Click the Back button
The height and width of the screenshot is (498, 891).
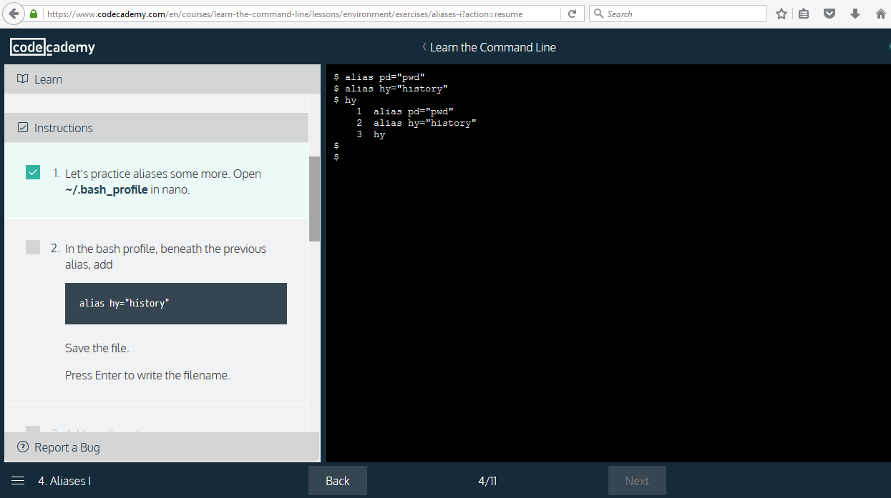(338, 481)
